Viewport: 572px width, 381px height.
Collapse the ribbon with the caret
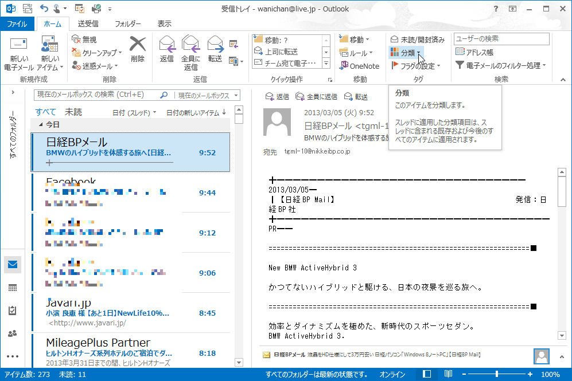[x=563, y=80]
